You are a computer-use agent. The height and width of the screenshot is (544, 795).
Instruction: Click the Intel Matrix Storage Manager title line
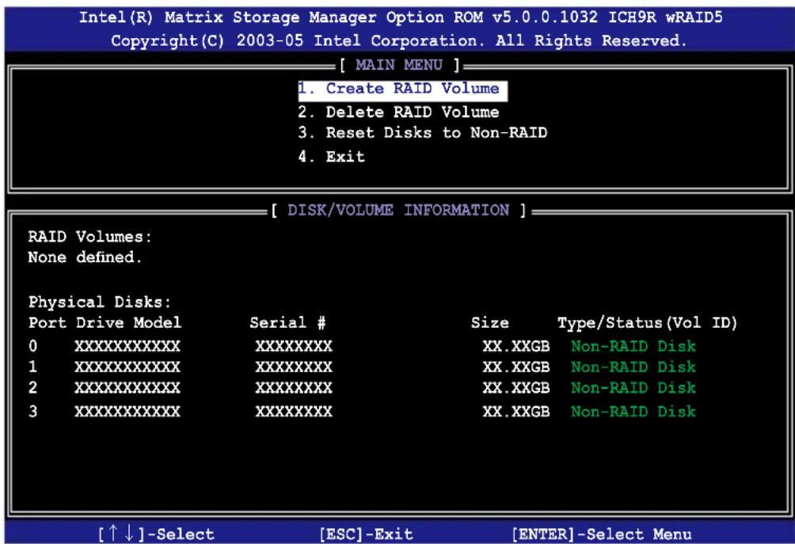pyautogui.click(x=401, y=17)
